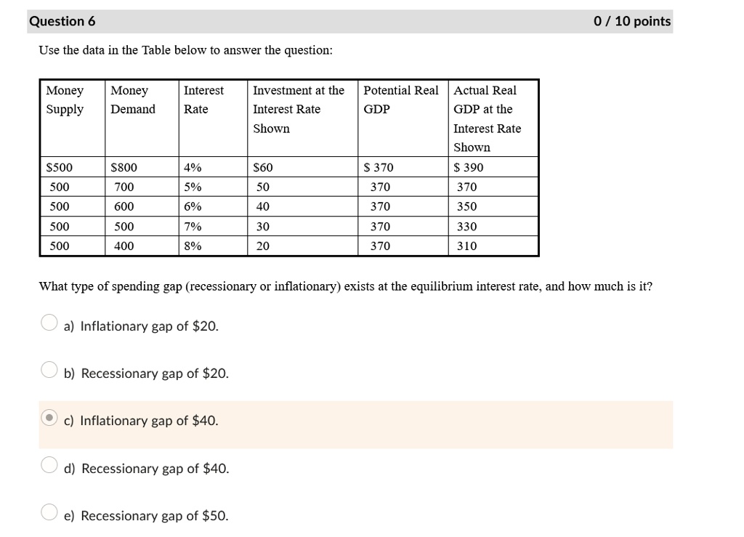Click the Money Demand column header
The width and height of the screenshot is (744, 537).
pos(131,100)
